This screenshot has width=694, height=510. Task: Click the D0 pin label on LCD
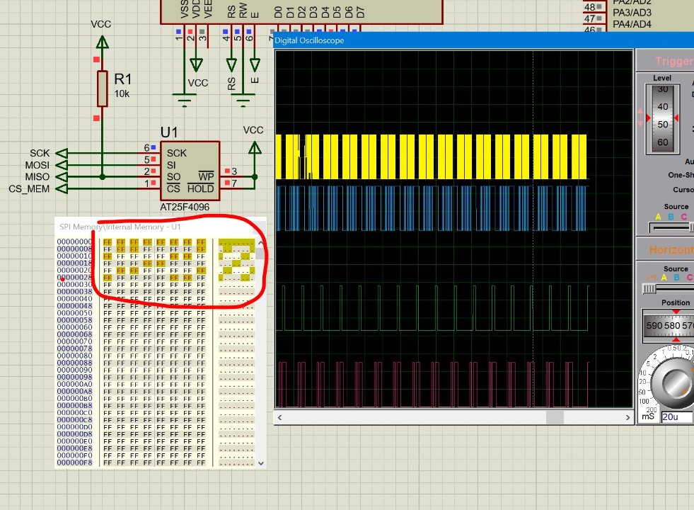279,12
